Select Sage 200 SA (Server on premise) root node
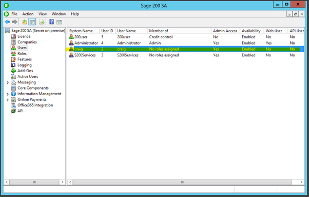The height and width of the screenshot is (197, 309). (x=38, y=31)
